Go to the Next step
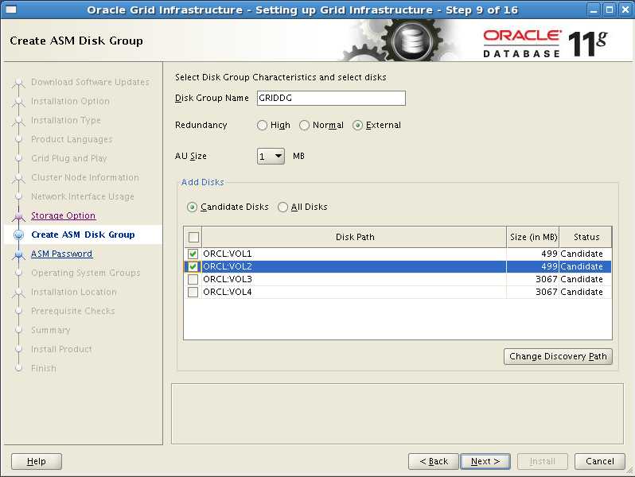 [485, 461]
